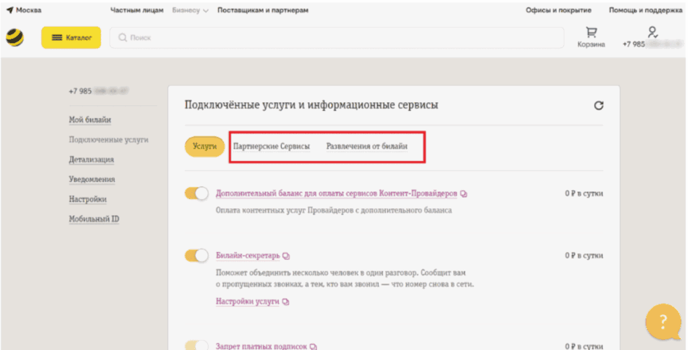Viewport: 688px width, 350px height.
Task: Open Офисы и покрытие page
Action: (558, 10)
